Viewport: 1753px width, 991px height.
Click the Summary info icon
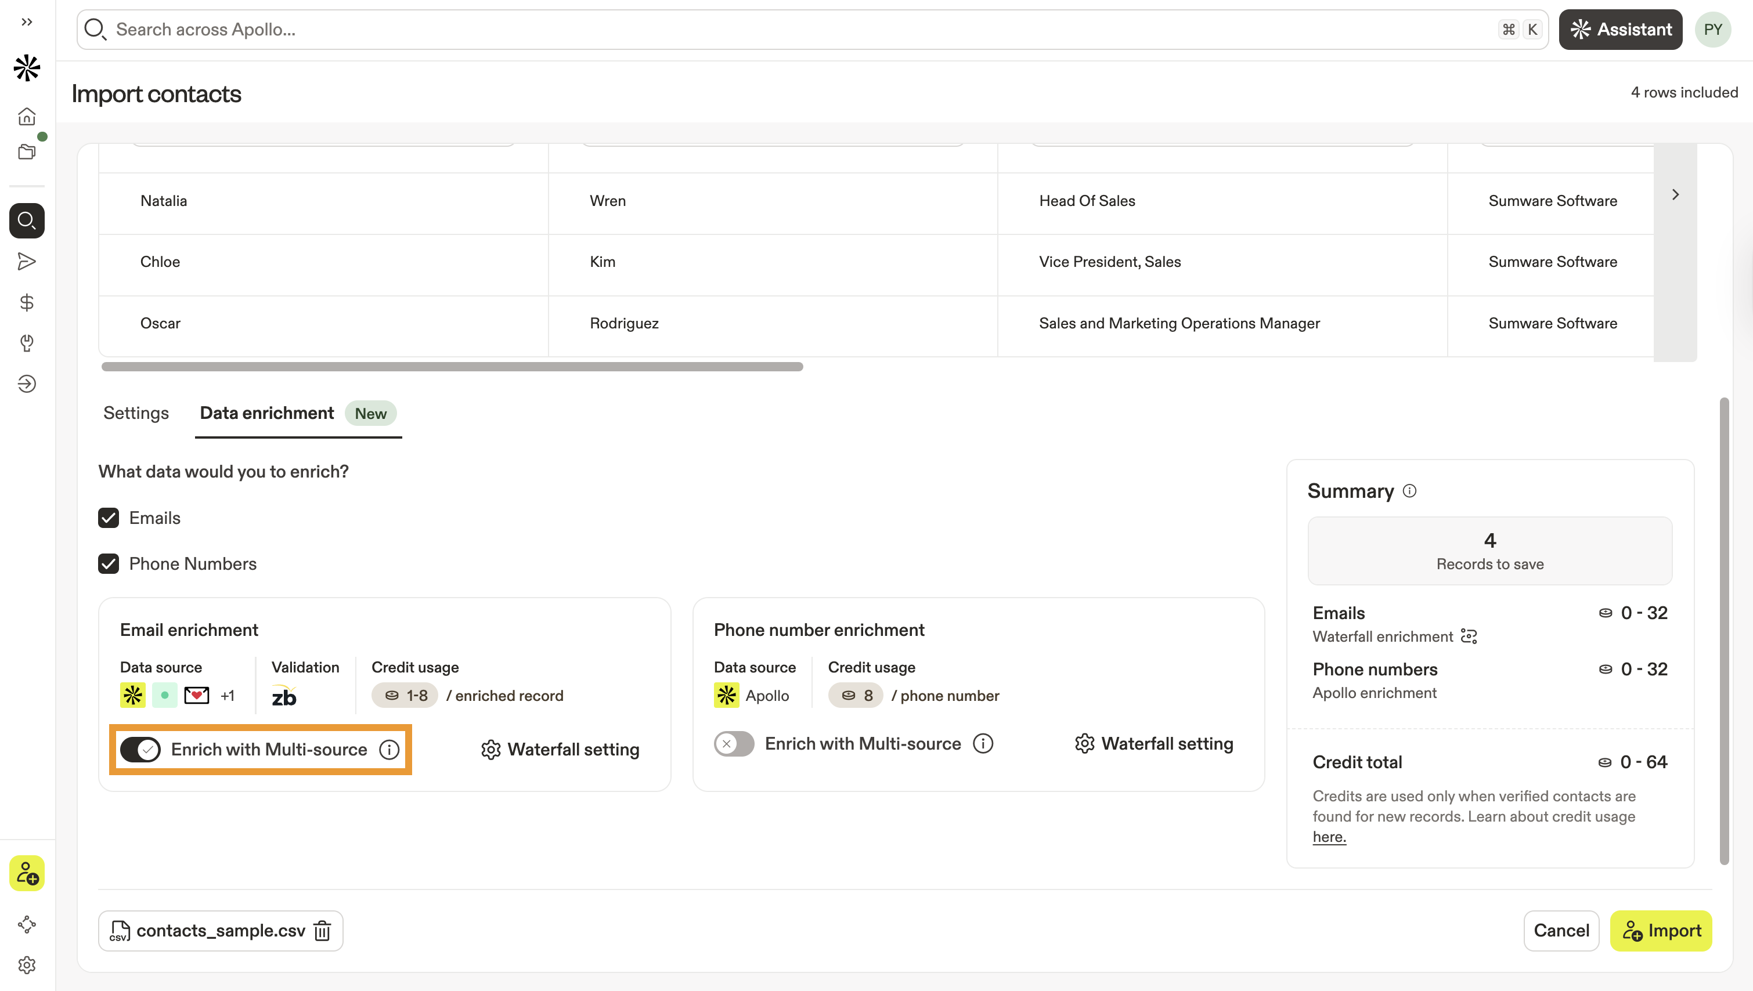click(1409, 491)
